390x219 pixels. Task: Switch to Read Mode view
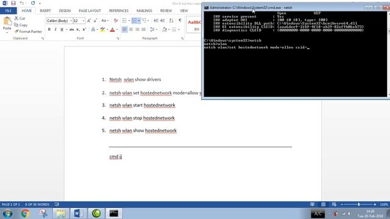pos(312,204)
